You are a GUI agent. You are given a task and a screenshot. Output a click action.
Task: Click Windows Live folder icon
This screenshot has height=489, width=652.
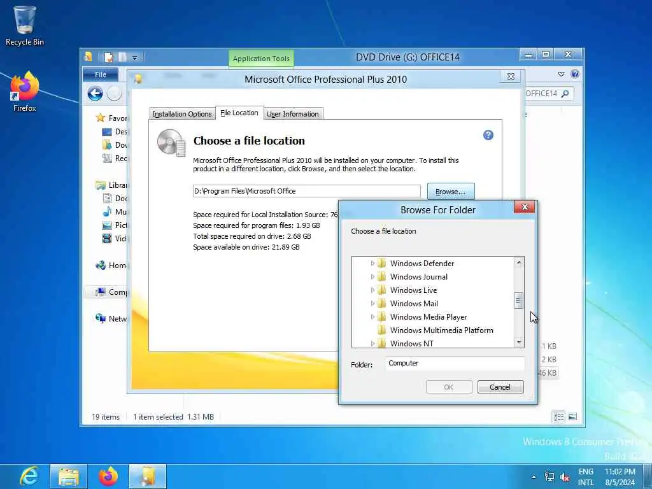(381, 290)
